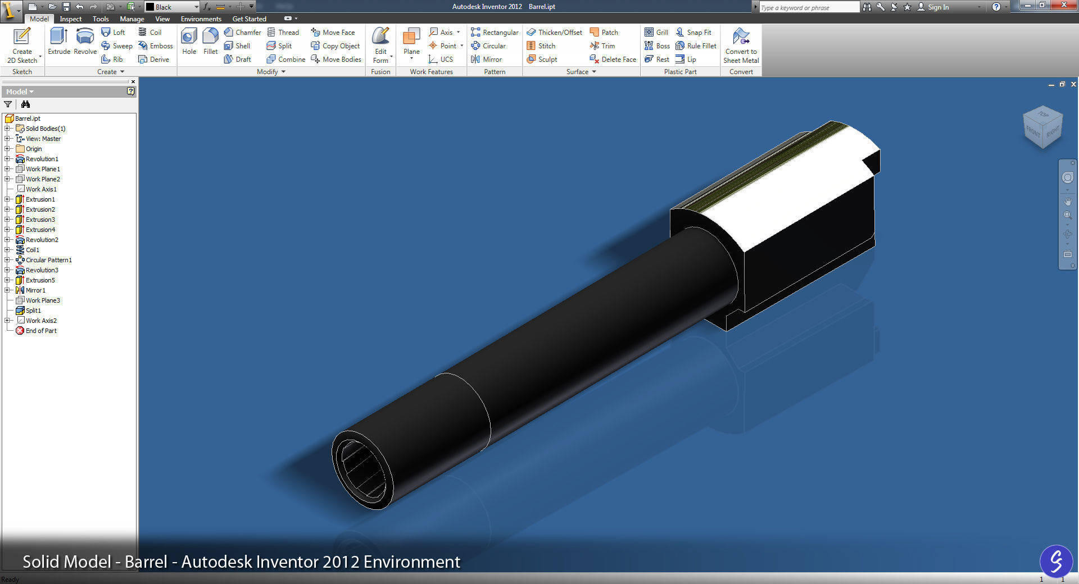The image size is (1079, 584).
Task: Select the Snap Fit tool
Action: click(x=693, y=33)
